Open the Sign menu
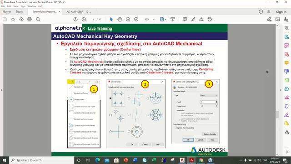The width and height of the screenshot is (291, 164). pyautogui.click(x=23, y=6)
